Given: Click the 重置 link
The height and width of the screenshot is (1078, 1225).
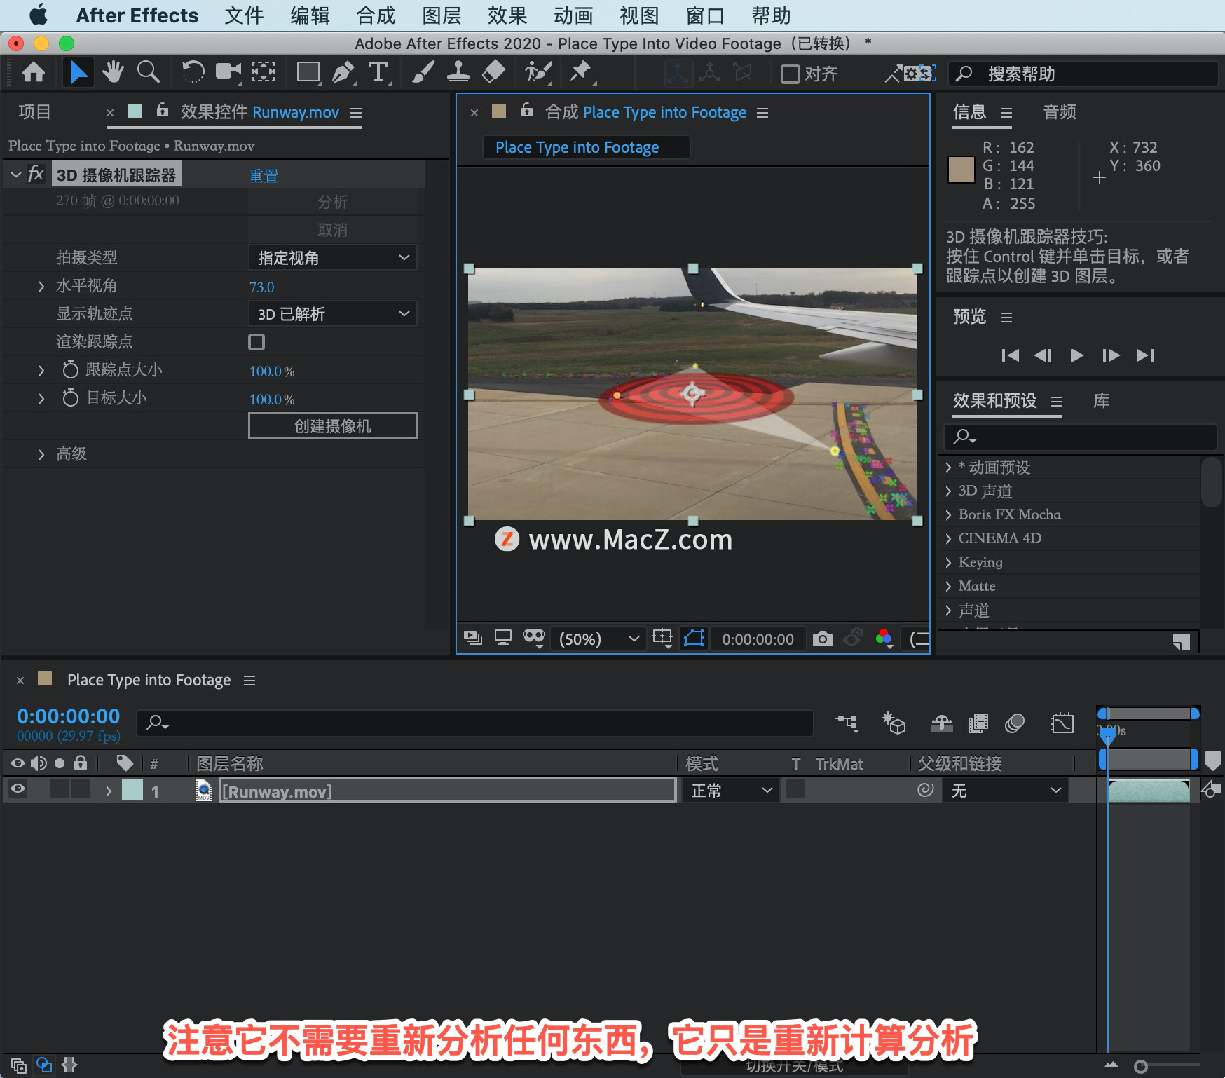Looking at the screenshot, I should [264, 175].
